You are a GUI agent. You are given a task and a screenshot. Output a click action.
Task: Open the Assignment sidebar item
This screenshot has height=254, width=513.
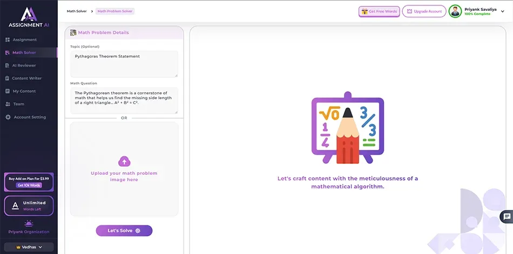(x=24, y=40)
